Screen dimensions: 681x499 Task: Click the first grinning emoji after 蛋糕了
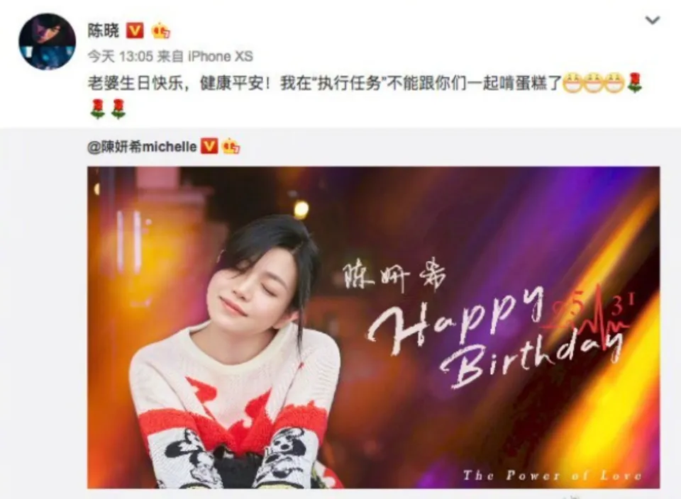(572, 83)
